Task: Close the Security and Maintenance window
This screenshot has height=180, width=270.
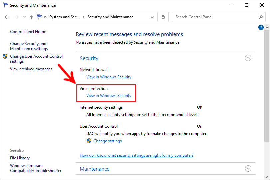Action: click(262, 5)
